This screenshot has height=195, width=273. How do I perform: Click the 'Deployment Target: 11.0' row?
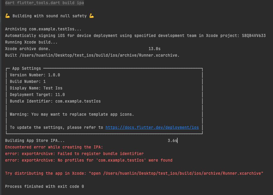37,95
